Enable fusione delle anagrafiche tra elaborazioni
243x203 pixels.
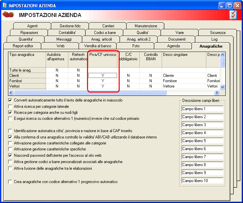click(10, 168)
